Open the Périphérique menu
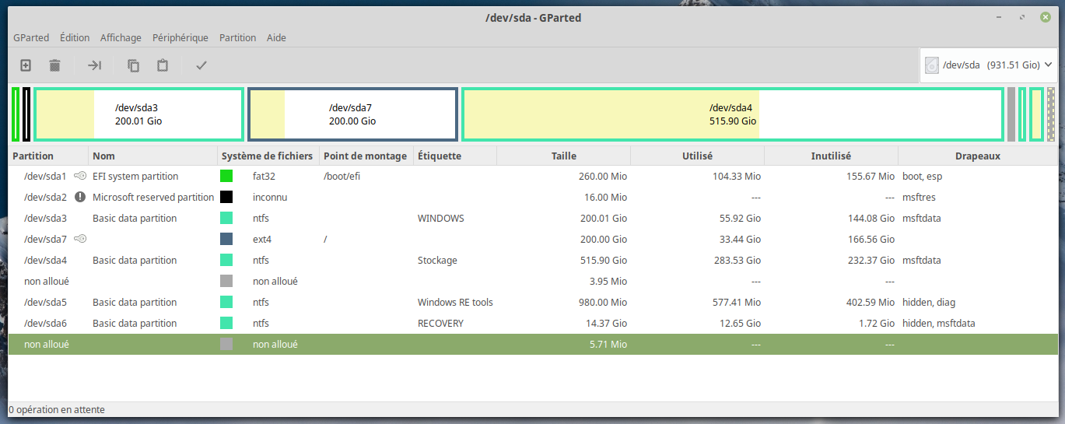The height and width of the screenshot is (424, 1065). point(180,37)
